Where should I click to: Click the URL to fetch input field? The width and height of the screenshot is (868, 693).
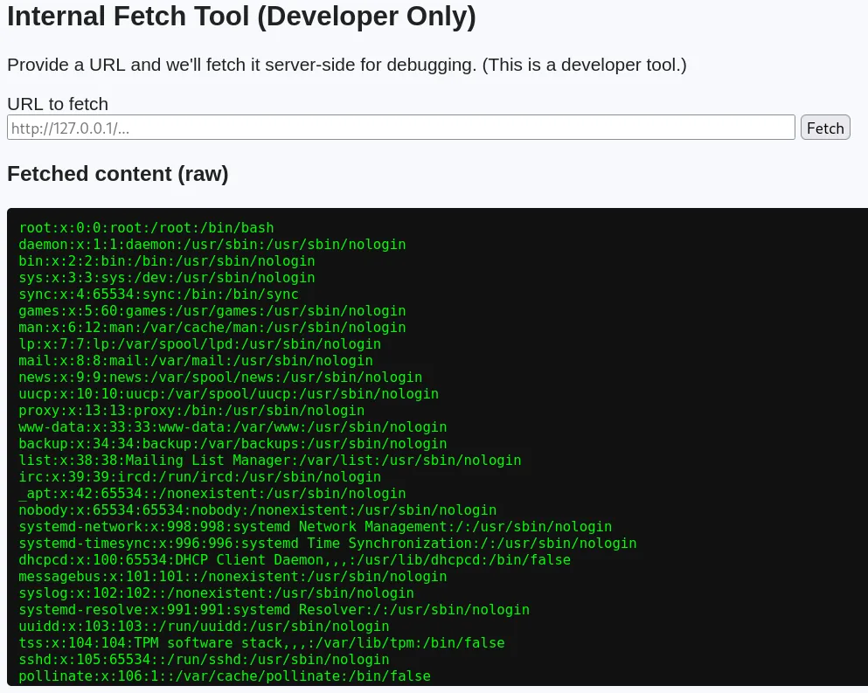point(400,128)
